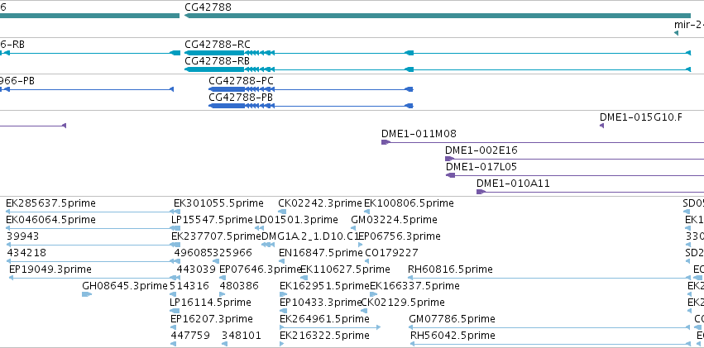Select EST EK285637.5prime
The image size is (704, 348).
tap(50, 203)
